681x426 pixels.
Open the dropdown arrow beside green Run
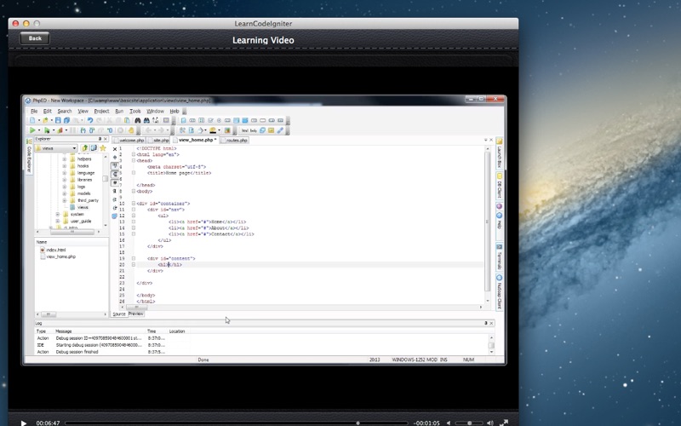39,130
